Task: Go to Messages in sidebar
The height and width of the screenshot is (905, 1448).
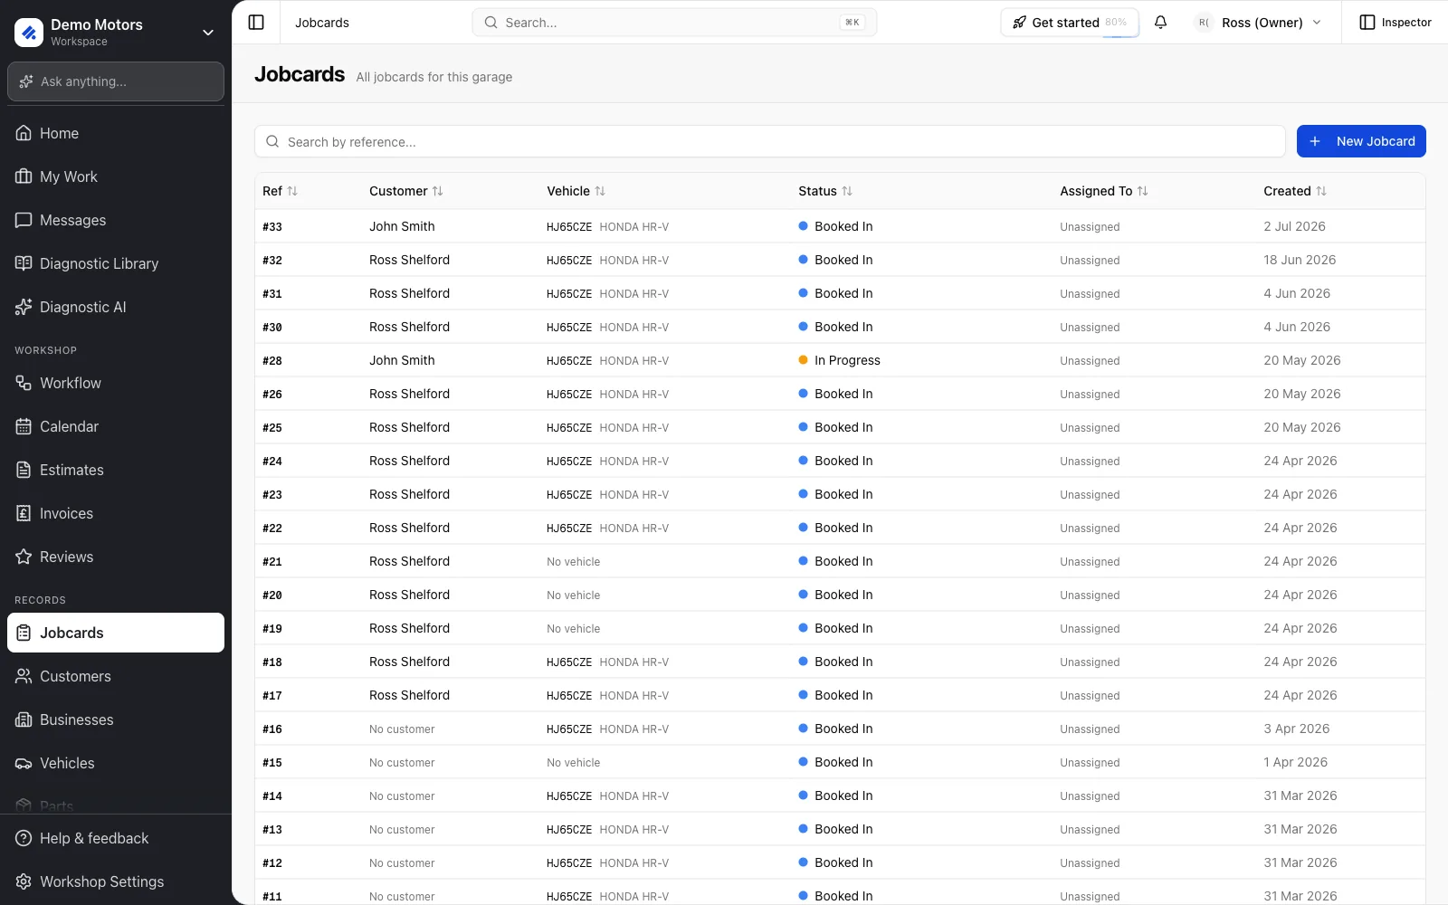Action: [x=116, y=220]
